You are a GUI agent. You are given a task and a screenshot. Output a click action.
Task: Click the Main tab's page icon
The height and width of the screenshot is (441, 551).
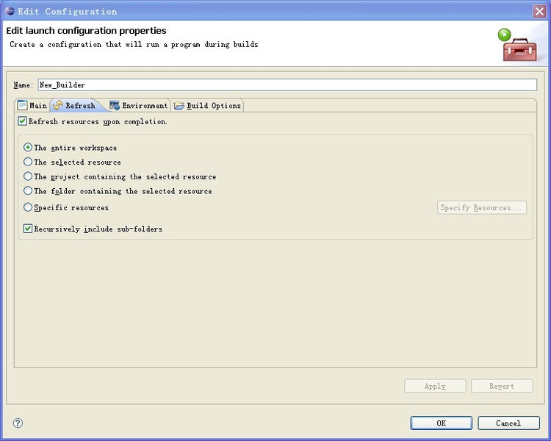click(22, 105)
